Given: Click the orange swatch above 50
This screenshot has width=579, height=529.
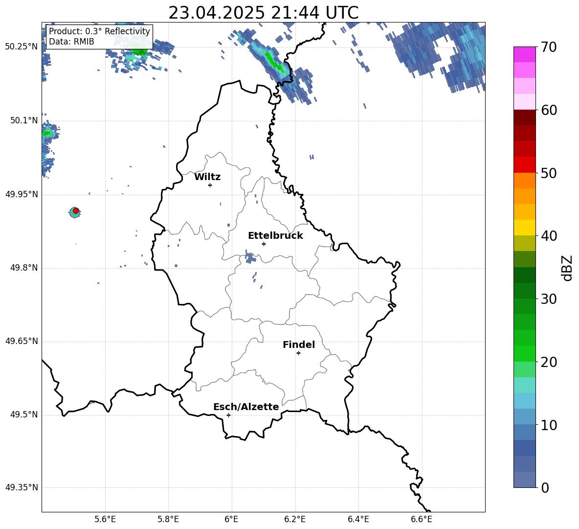Looking at the screenshot, I should pos(524,181).
